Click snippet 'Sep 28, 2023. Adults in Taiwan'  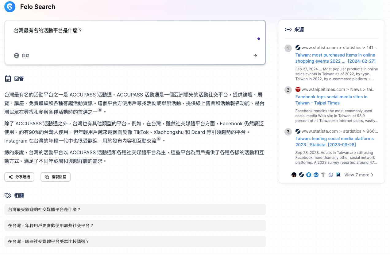[x=337, y=158]
